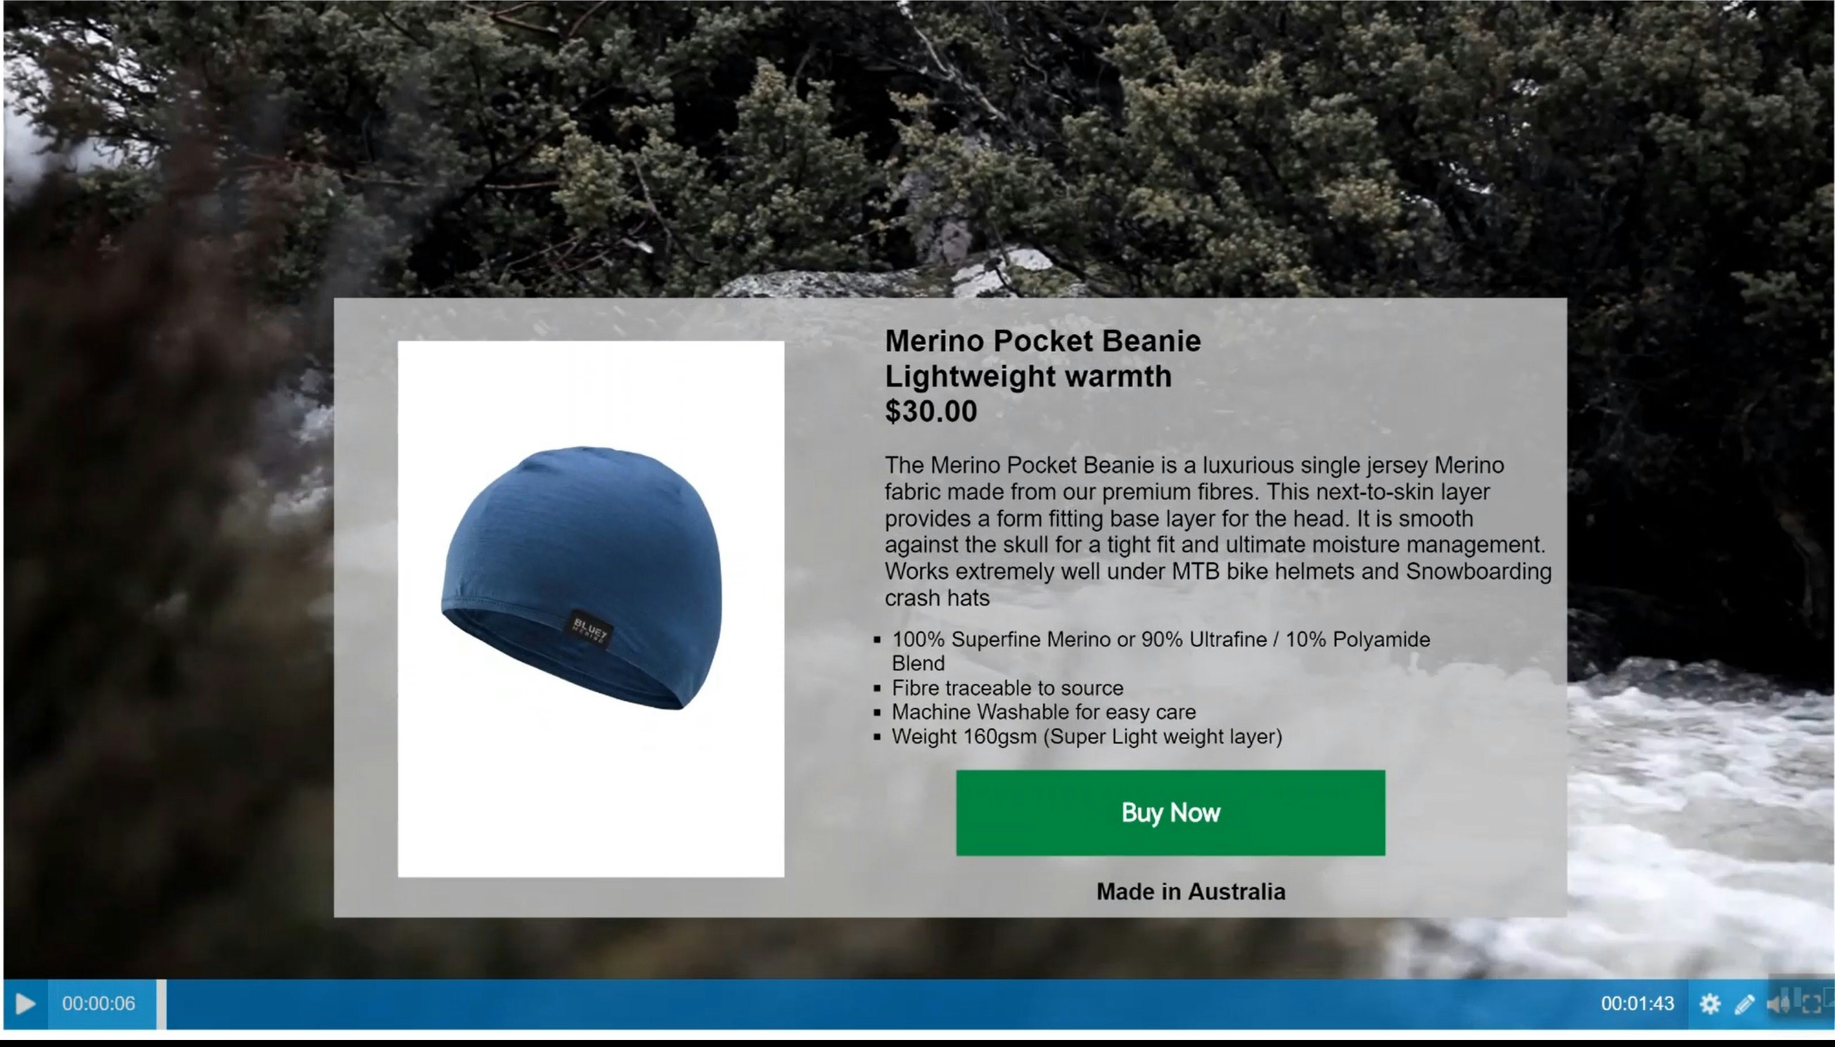Screen dimensions: 1835x1047
Task: Click the blue beanie product image
Action: (590, 608)
